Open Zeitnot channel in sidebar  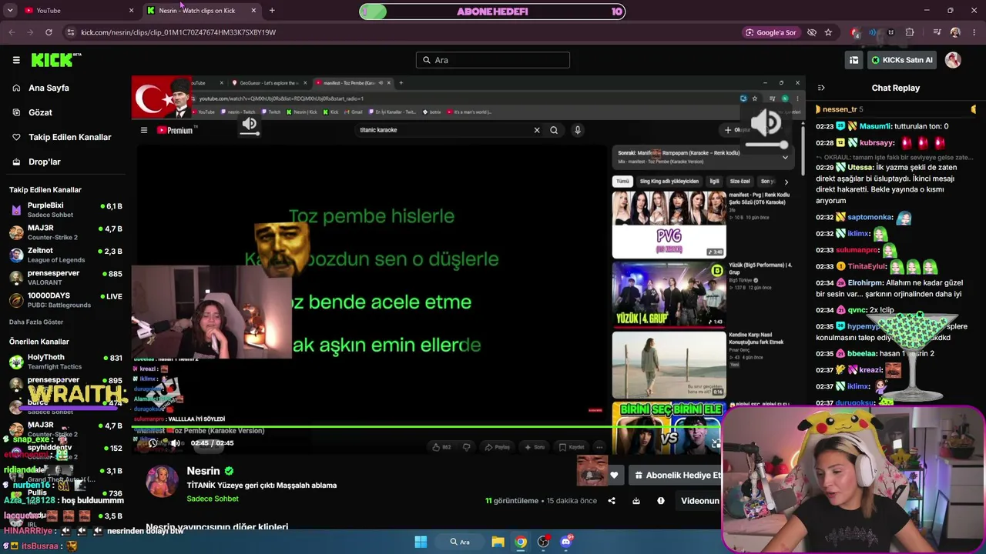pyautogui.click(x=65, y=255)
